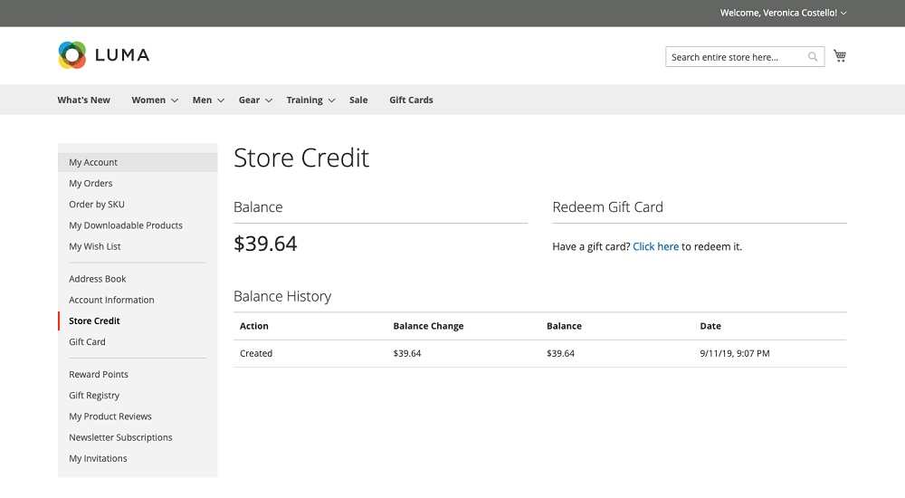
Task: Open the Training navigation dropdown
Action: pos(310,101)
